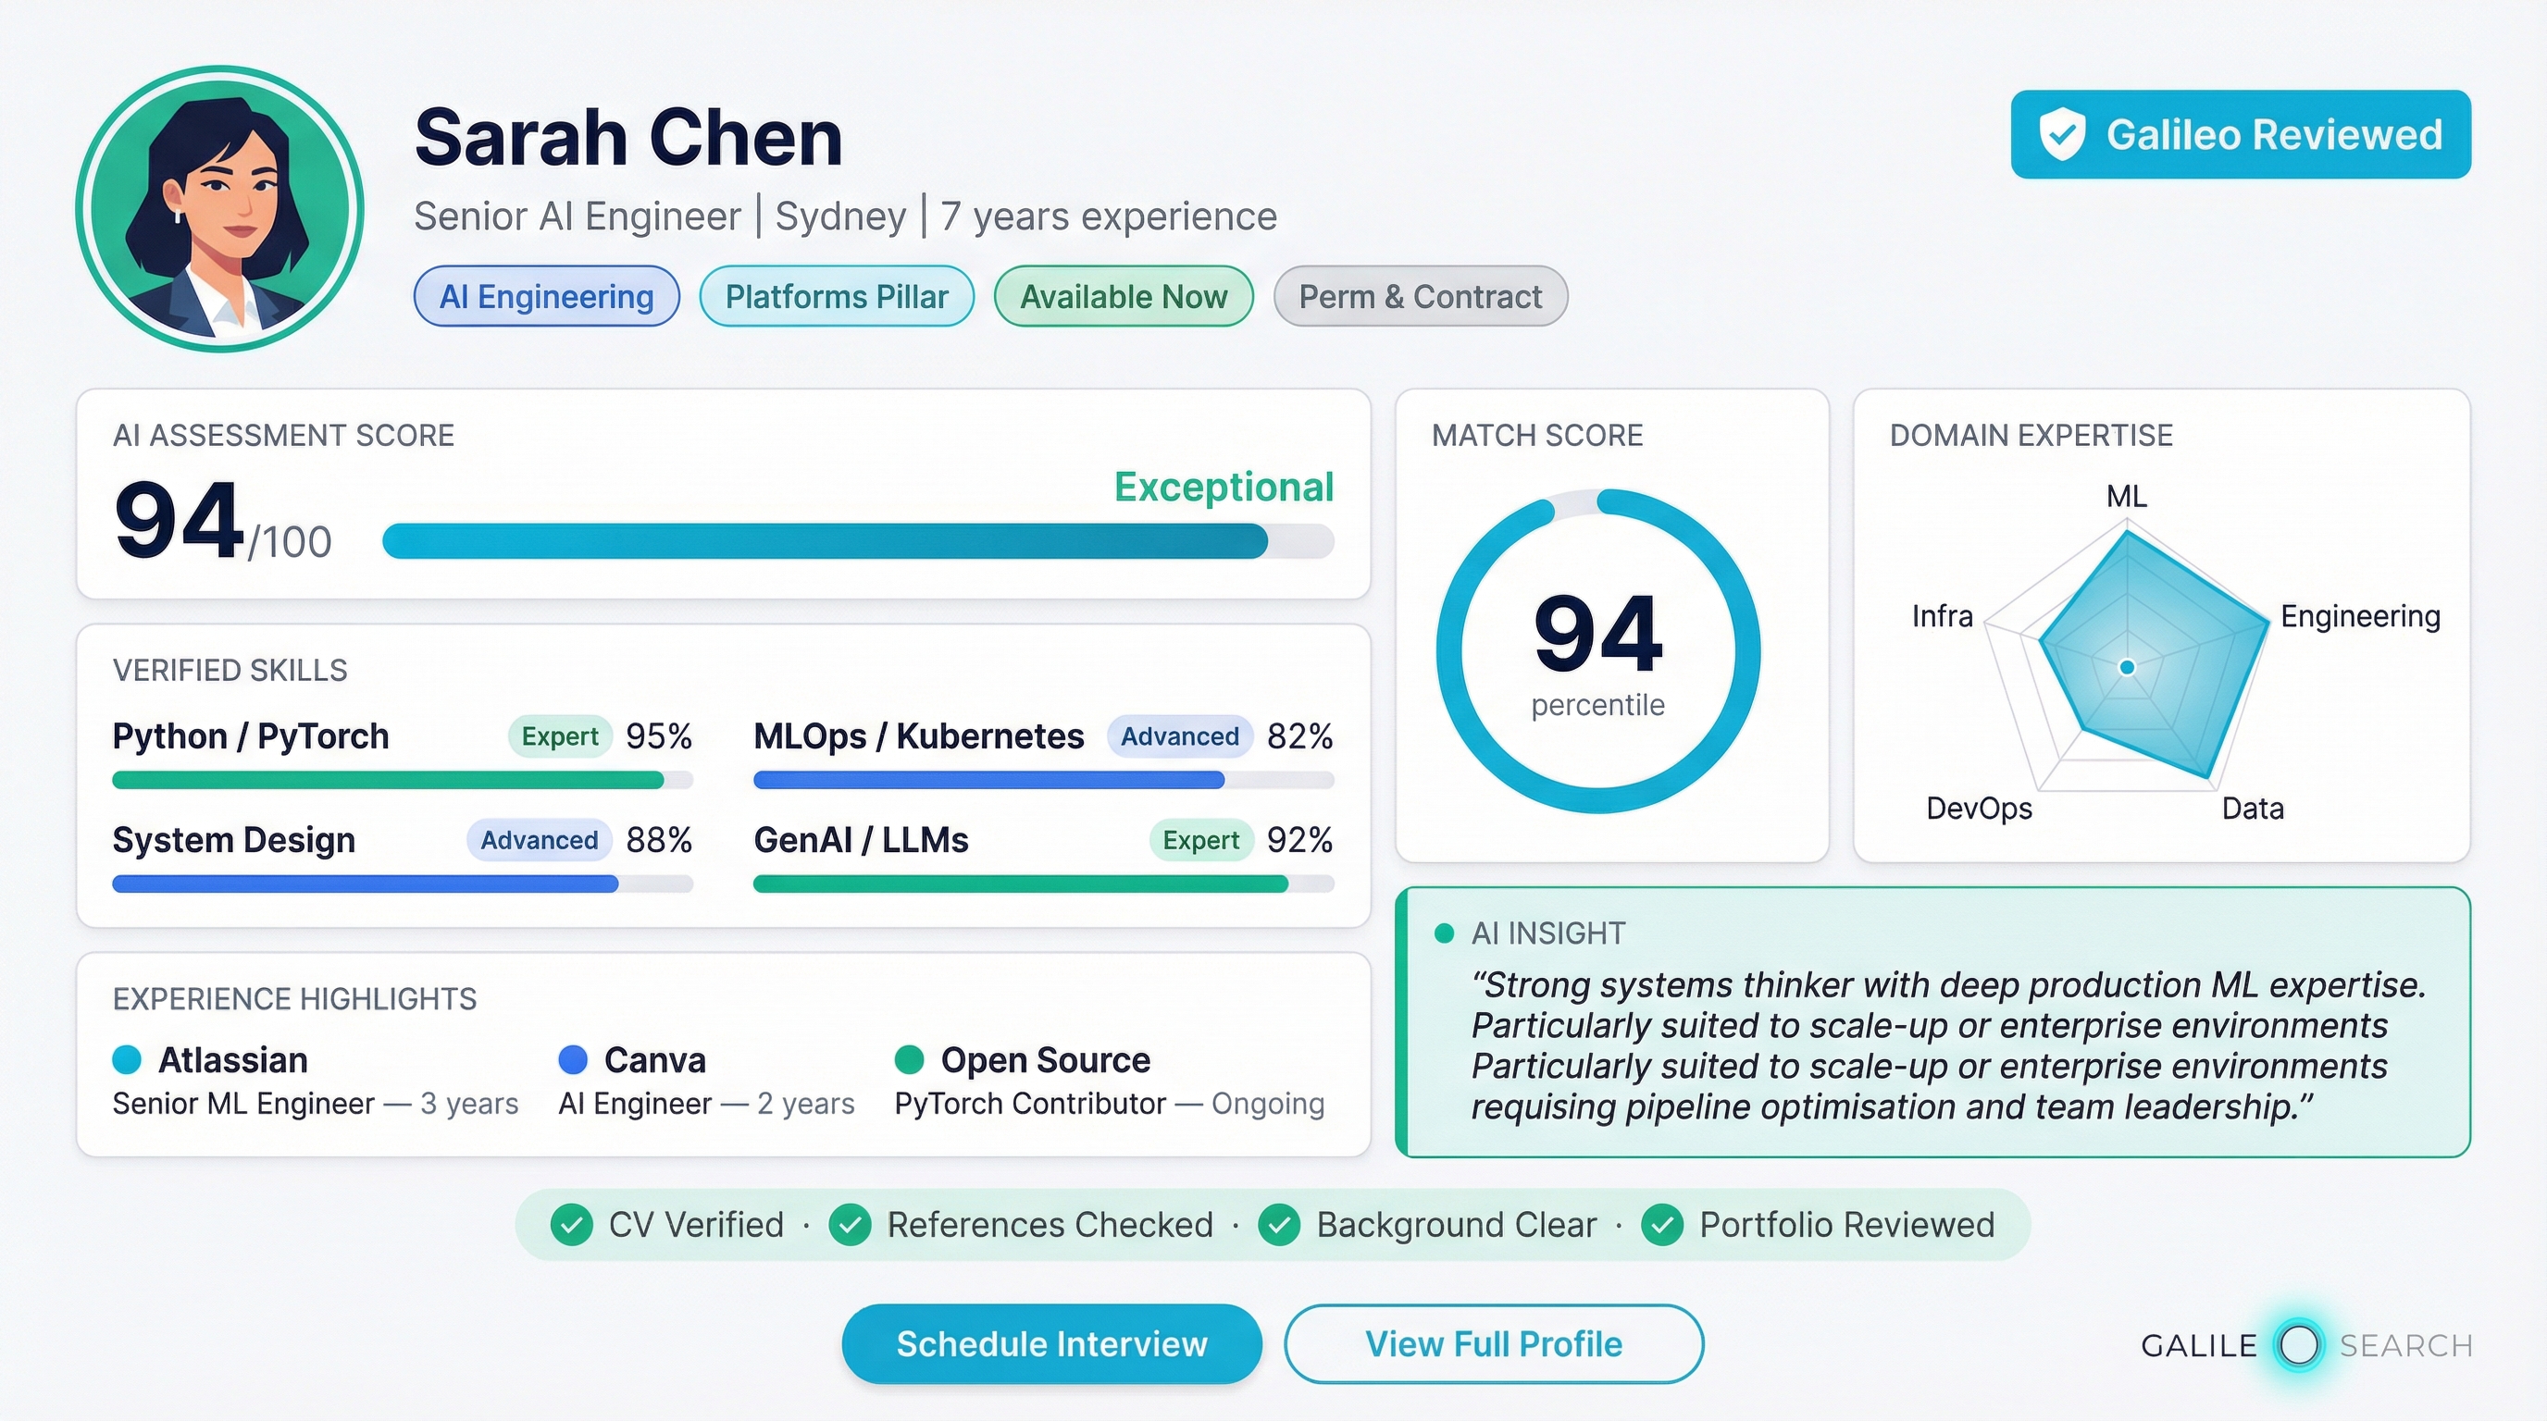Click the Portfolio Reviewed checkmark icon

(1663, 1224)
